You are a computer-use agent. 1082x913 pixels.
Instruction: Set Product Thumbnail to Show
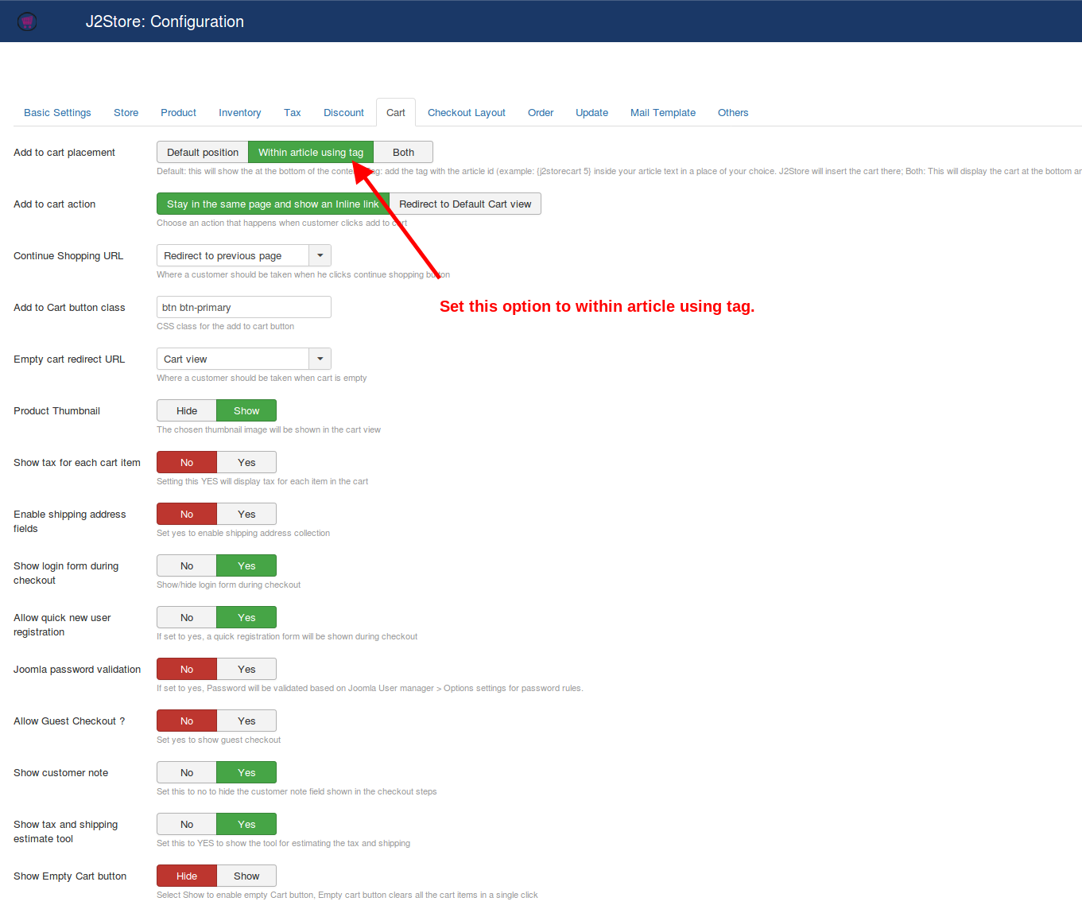(246, 411)
